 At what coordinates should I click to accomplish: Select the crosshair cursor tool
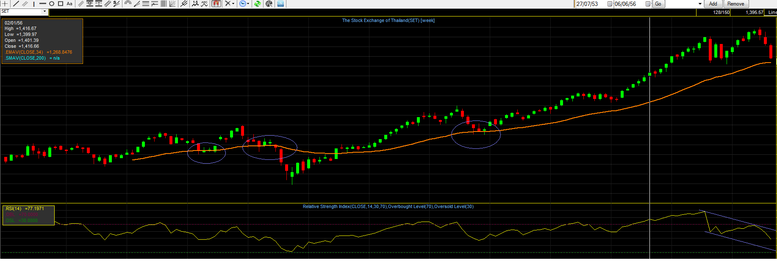(5, 4)
